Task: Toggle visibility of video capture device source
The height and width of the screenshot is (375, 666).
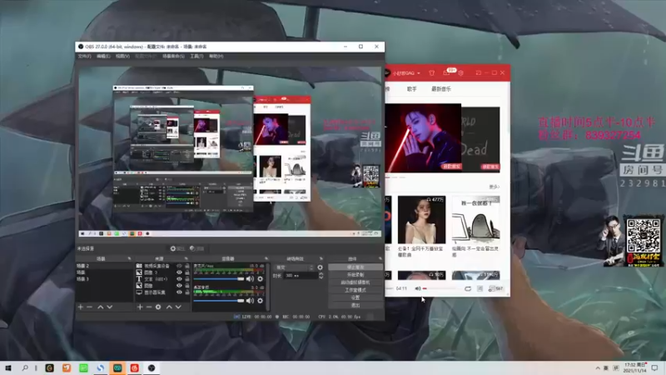Action: click(x=179, y=266)
